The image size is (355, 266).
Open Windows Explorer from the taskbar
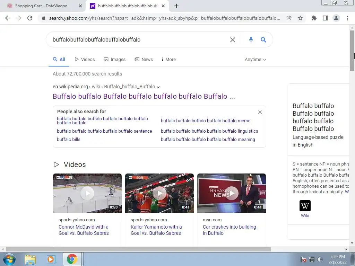pyautogui.click(x=30, y=259)
